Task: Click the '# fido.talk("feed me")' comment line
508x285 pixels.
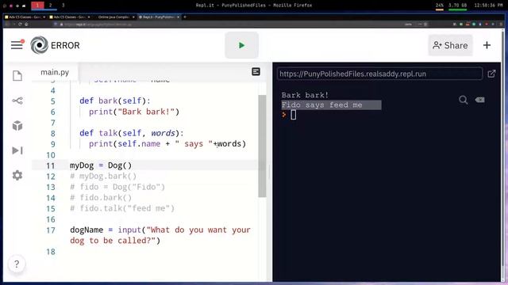Action: pyautogui.click(x=122, y=208)
